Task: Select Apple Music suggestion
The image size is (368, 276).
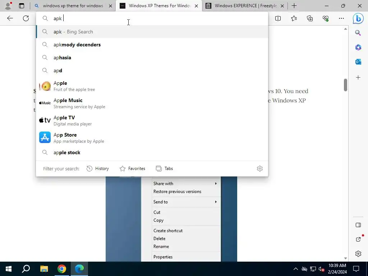Action: tap(152, 103)
